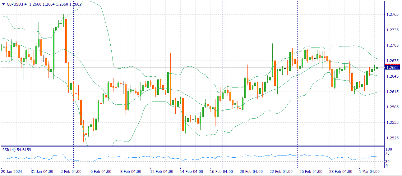Click the 1.2735 price scale label
This screenshot has height=176, width=402.
click(x=392, y=30)
